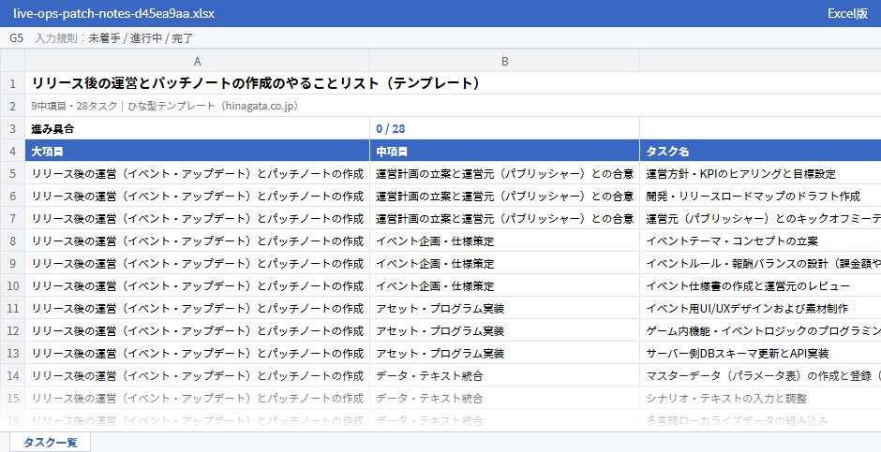The height and width of the screenshot is (452, 881).
Task: Click 開発・リリースロードマップのドラフト作成 cell
Action: [x=760, y=196]
